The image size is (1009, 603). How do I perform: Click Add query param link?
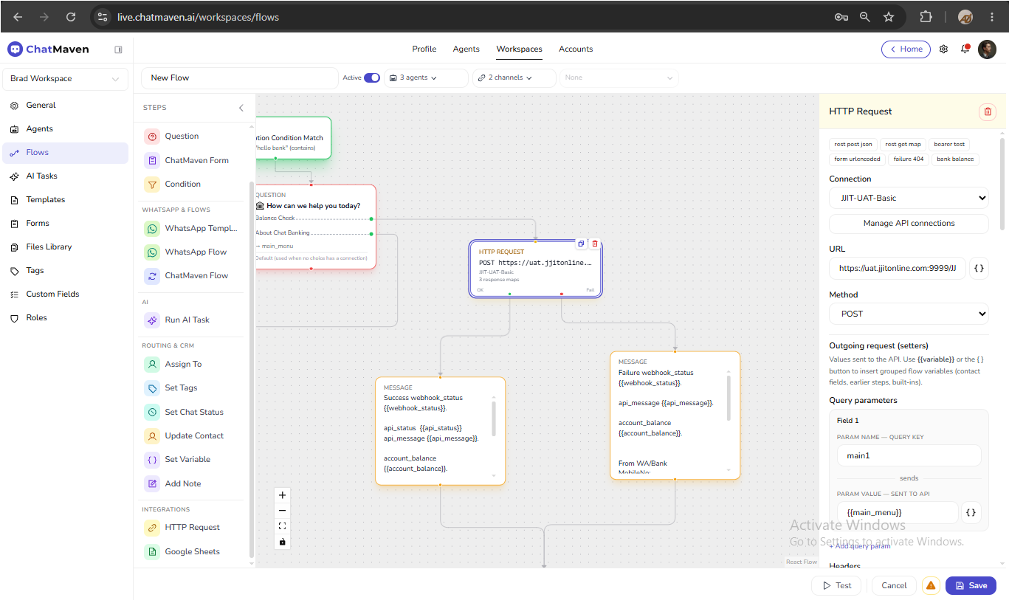click(860, 546)
